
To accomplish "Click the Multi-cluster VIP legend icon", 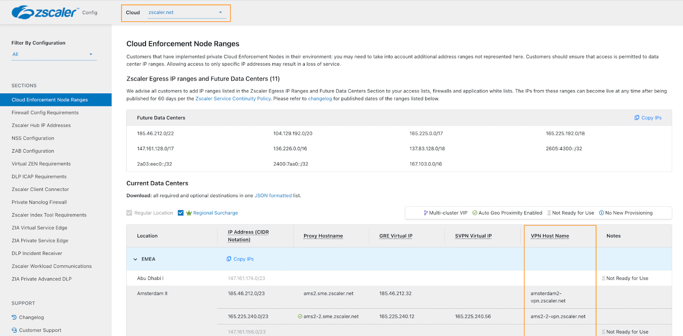I will click(426, 213).
